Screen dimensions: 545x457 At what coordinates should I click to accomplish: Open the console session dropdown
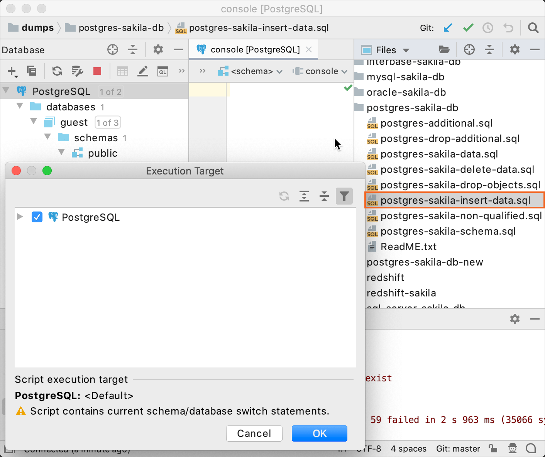(x=320, y=71)
